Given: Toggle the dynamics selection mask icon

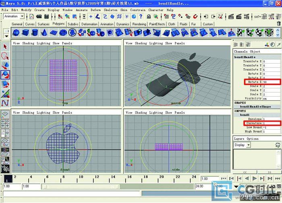Looking at the screenshot, I should 127,17.
